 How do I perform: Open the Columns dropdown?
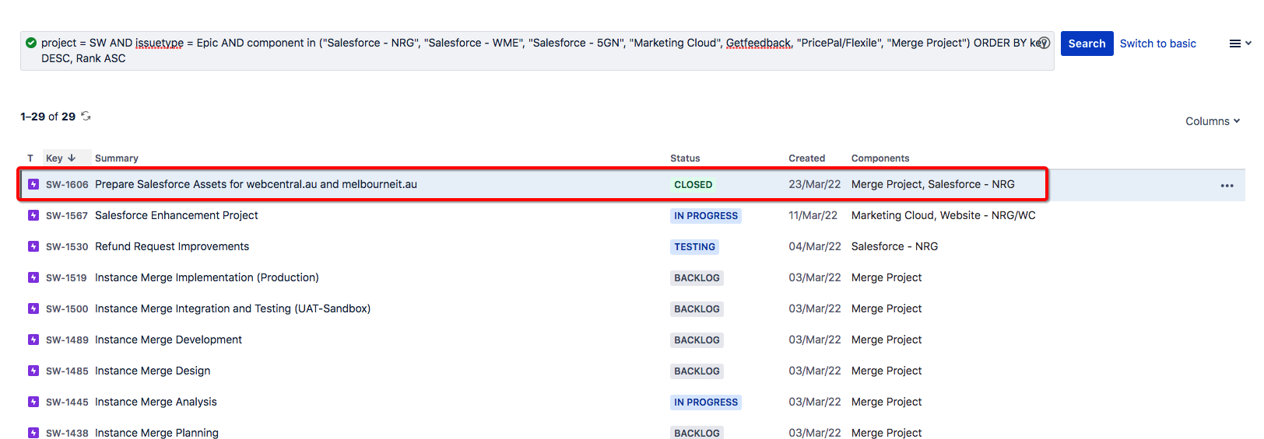point(1213,121)
